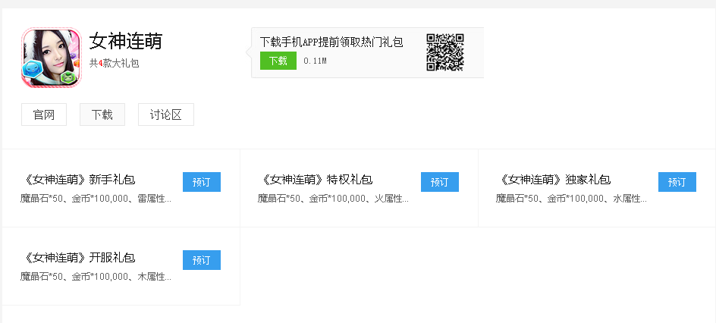Go to the 讨论区 discussion tab
Screen dimensions: 716x323
tap(166, 114)
